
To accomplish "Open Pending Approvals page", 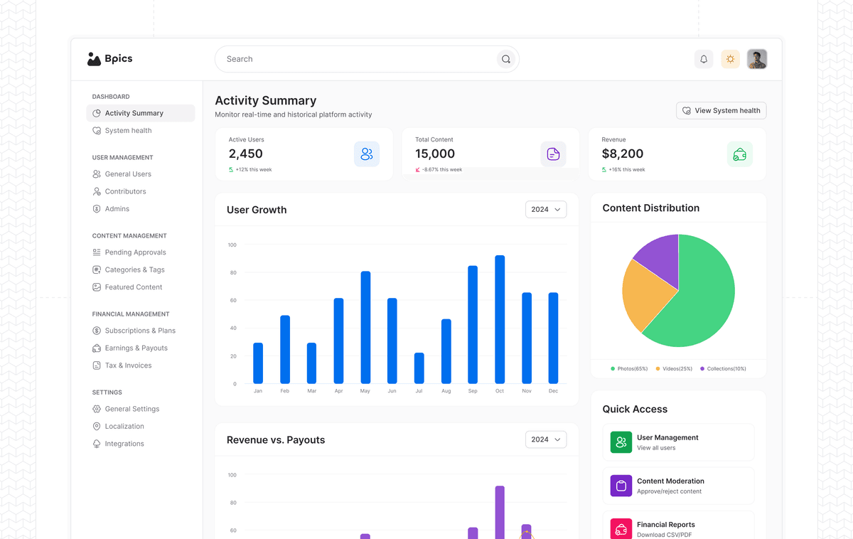I will pos(141,252).
